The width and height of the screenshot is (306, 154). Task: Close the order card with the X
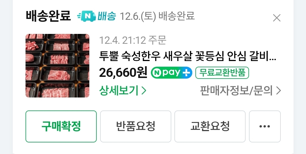[277, 18]
